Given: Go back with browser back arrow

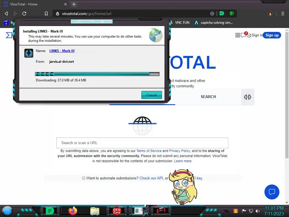Looking at the screenshot, I should click(6, 14).
